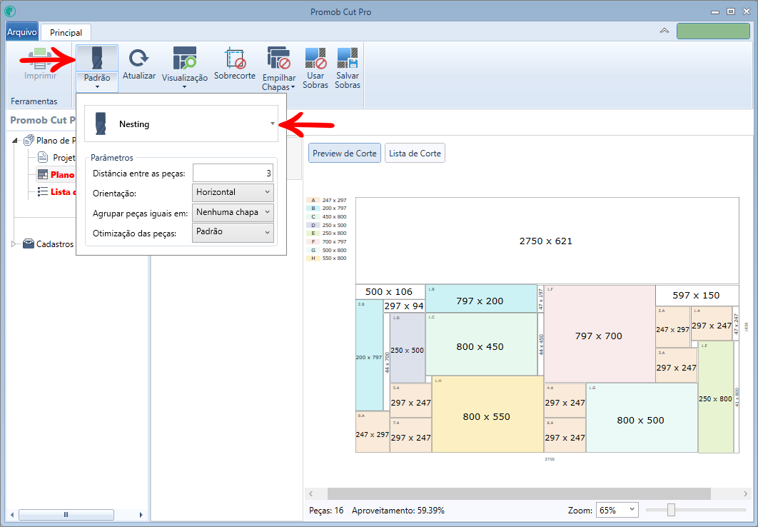Image resolution: width=758 pixels, height=527 pixels.
Task: Select the red Plano tree item
Action: [x=62, y=174]
